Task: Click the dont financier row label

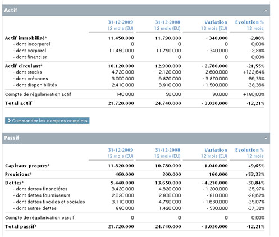Action: click(x=30, y=57)
